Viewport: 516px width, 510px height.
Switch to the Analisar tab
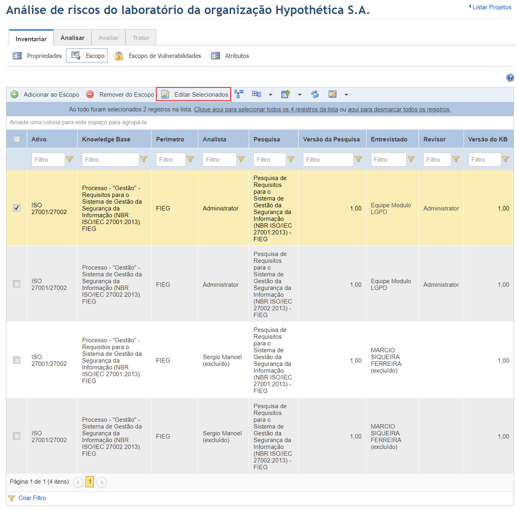pos(72,38)
